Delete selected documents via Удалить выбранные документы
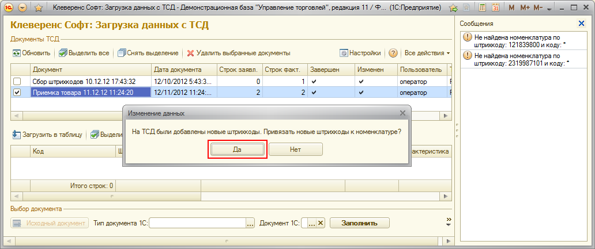The width and height of the screenshot is (595, 249). point(239,53)
